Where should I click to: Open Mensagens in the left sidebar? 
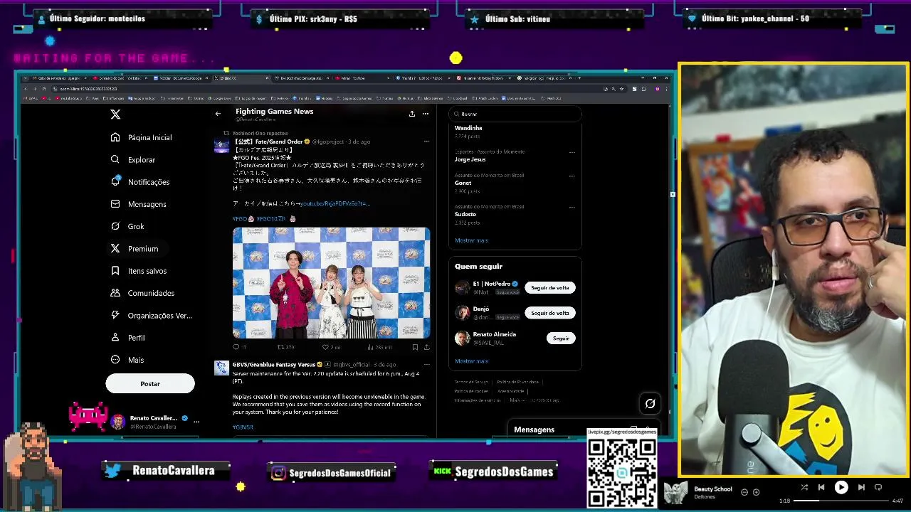point(139,204)
